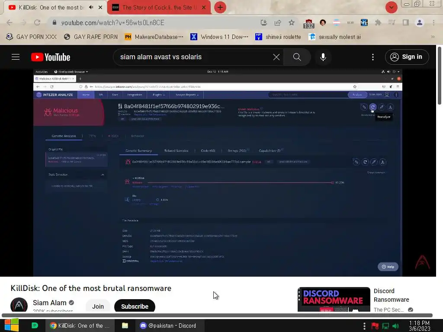Share this page from the address bar
This screenshot has height=332, width=443.
click(278, 22)
